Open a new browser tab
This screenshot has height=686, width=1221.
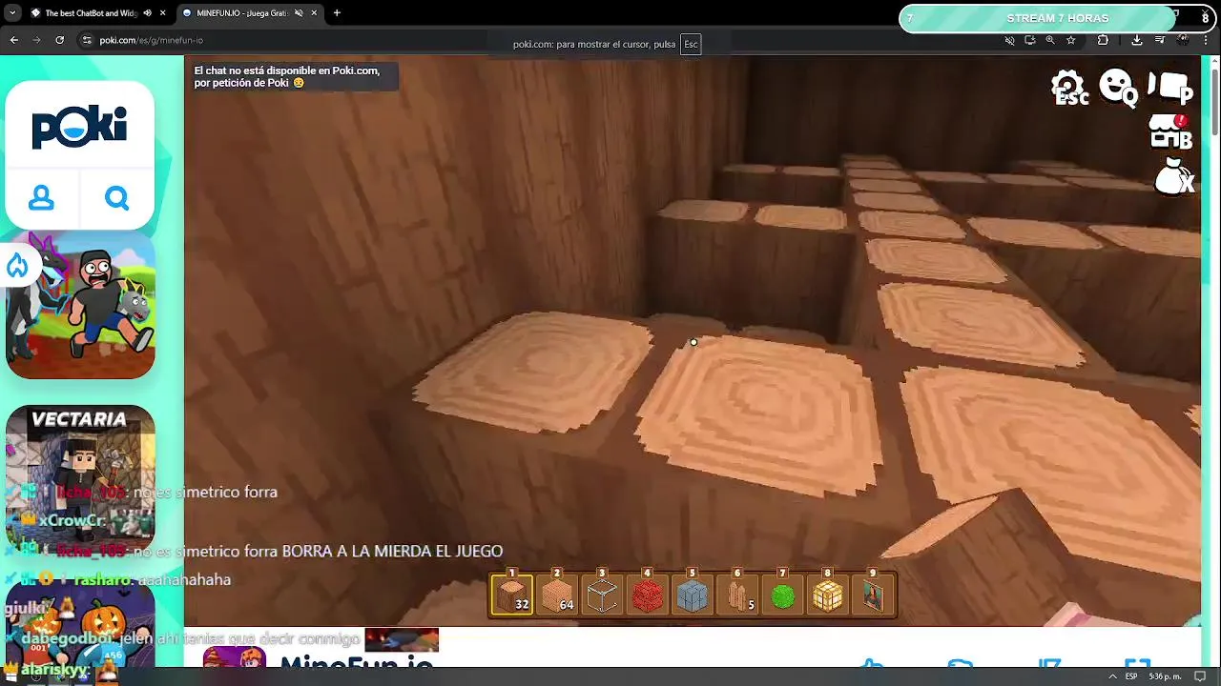click(x=337, y=13)
